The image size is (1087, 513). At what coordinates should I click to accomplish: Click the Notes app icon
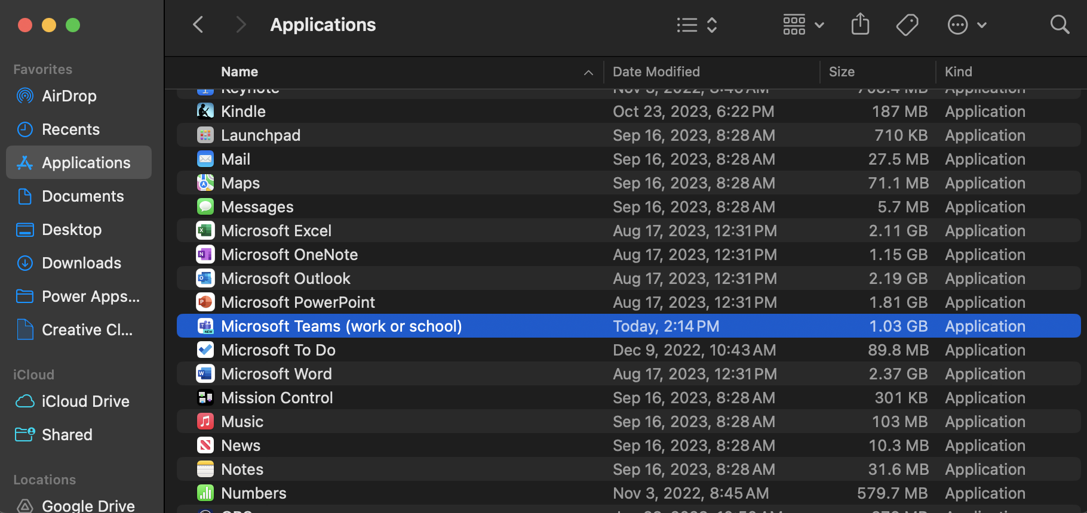205,469
